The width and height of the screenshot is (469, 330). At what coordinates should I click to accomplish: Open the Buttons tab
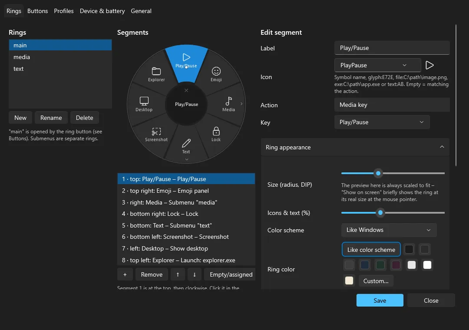click(x=37, y=11)
